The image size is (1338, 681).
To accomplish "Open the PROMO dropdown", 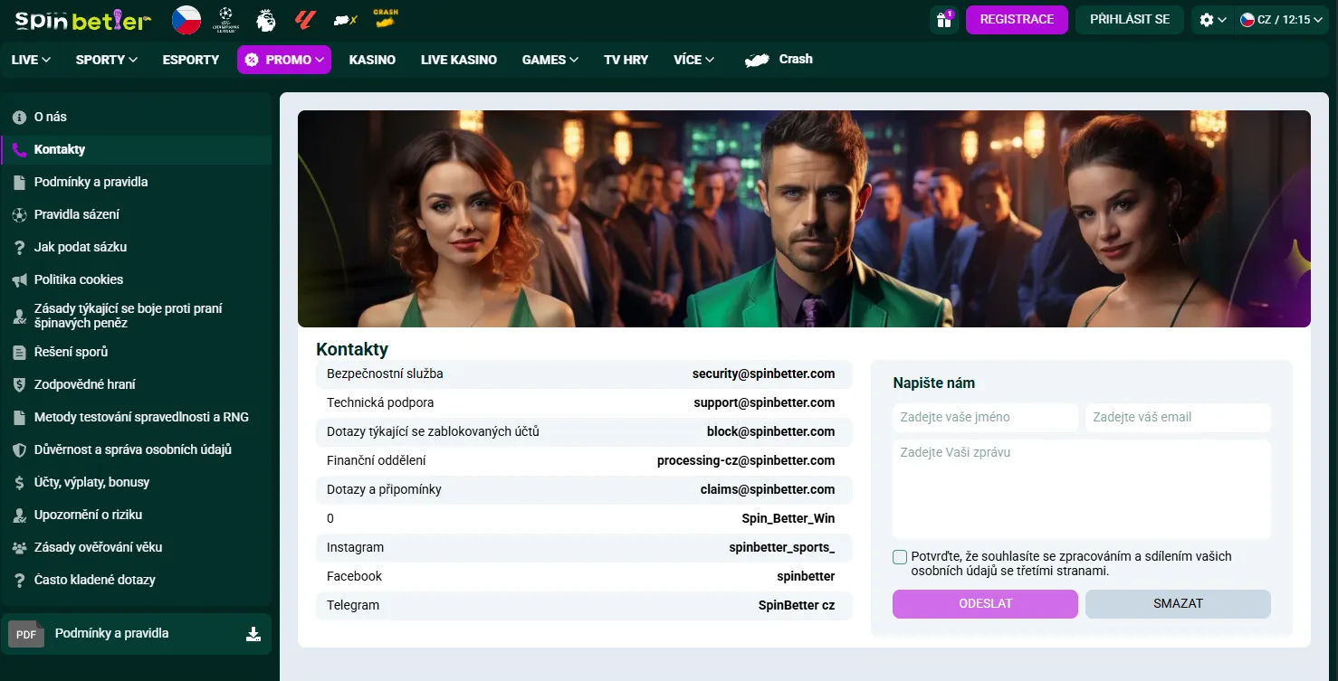I will point(284,60).
